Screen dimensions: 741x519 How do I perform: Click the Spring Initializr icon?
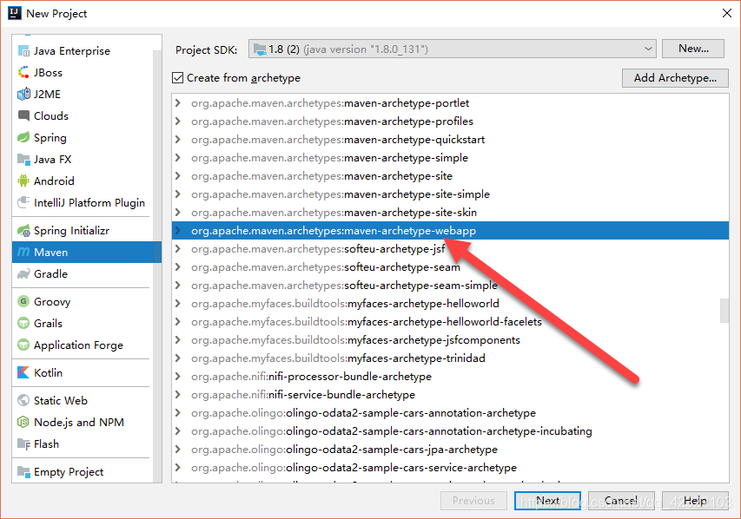click(x=23, y=231)
